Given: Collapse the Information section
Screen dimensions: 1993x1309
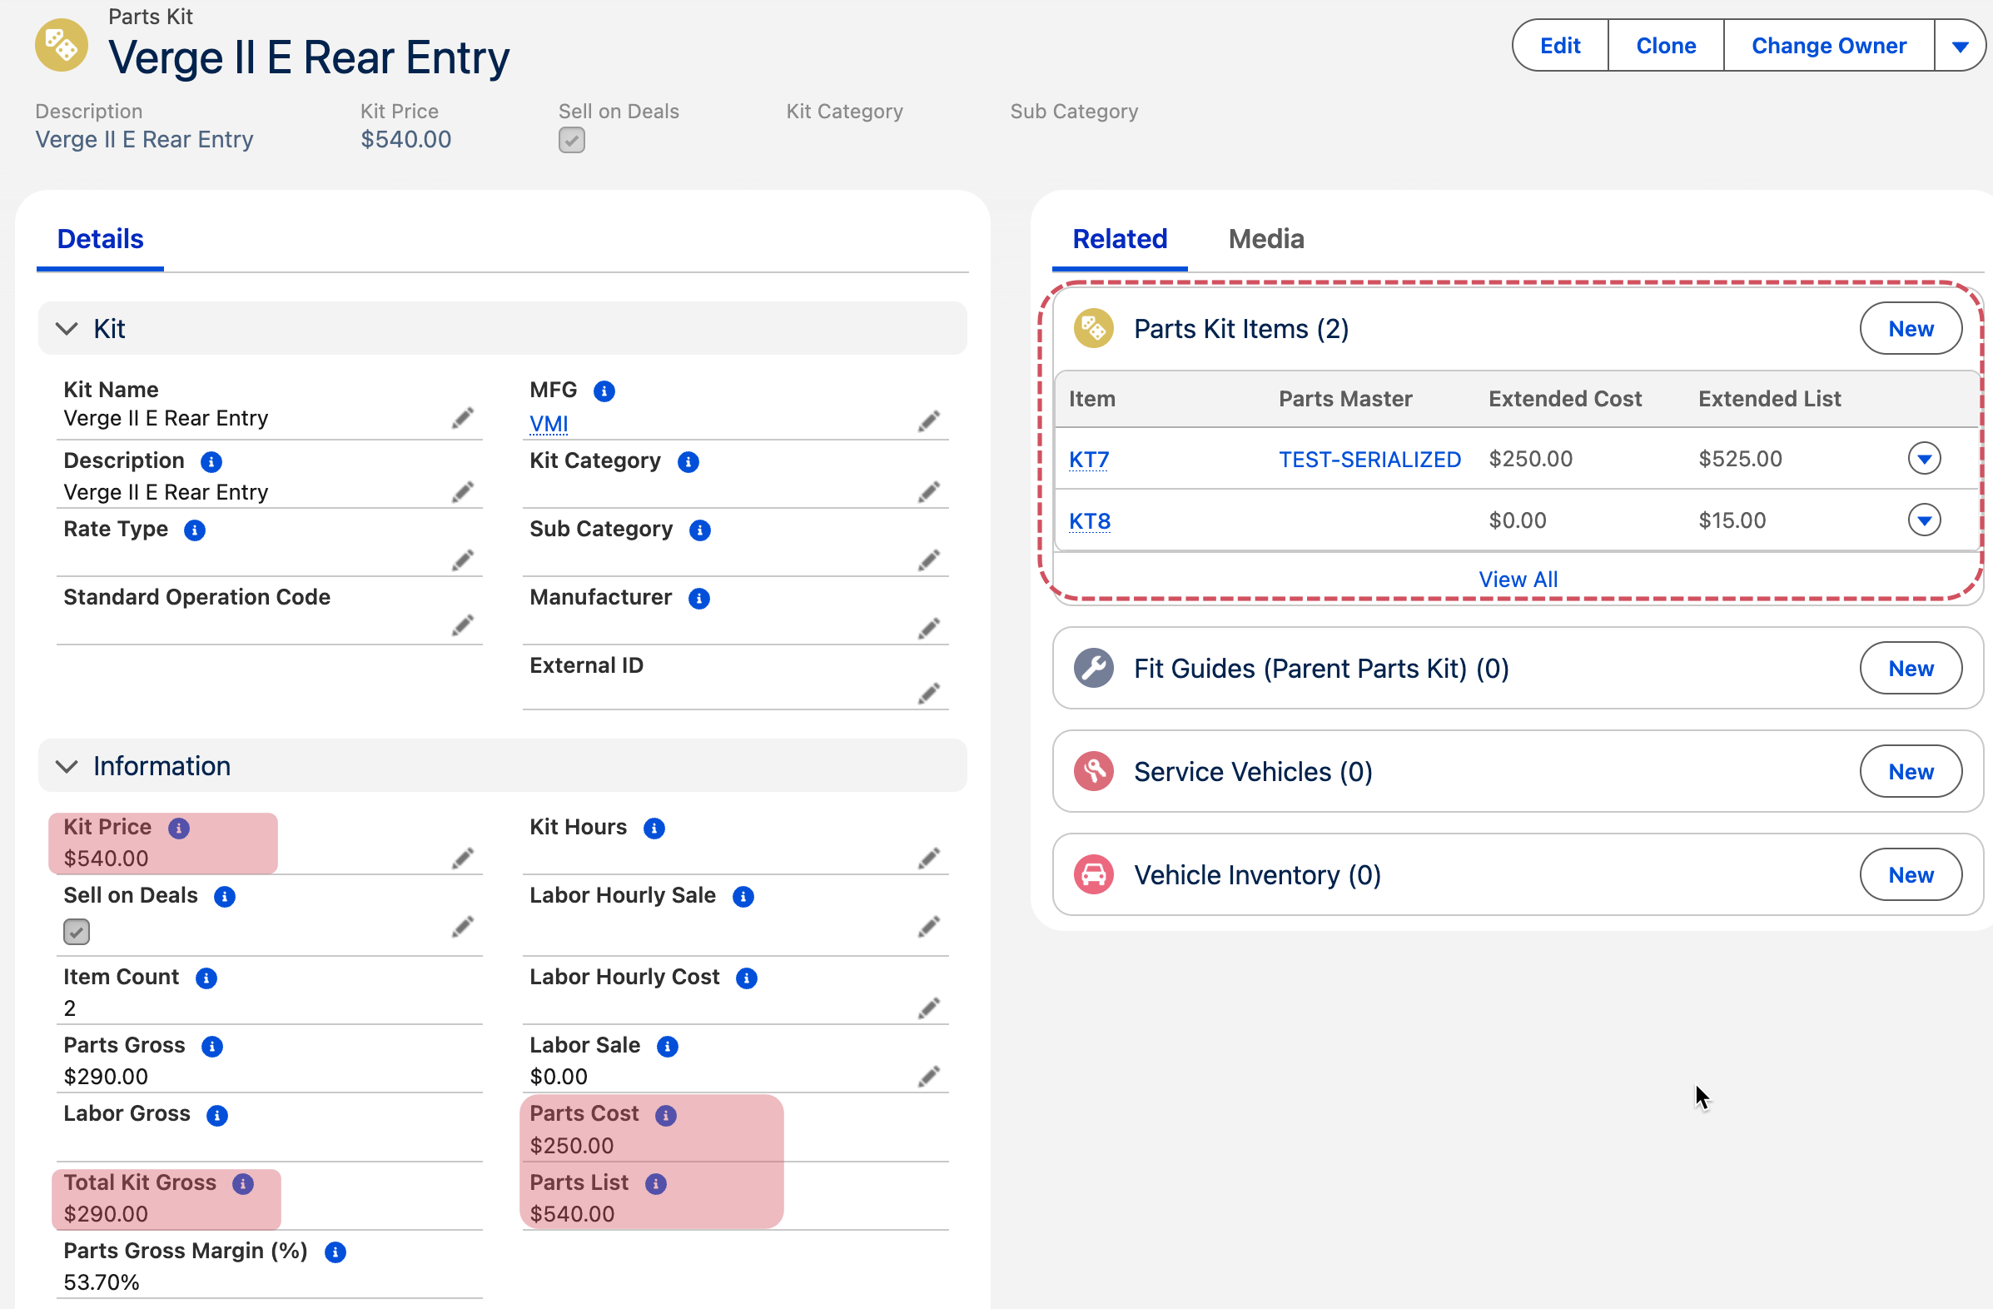Looking at the screenshot, I should click(67, 766).
